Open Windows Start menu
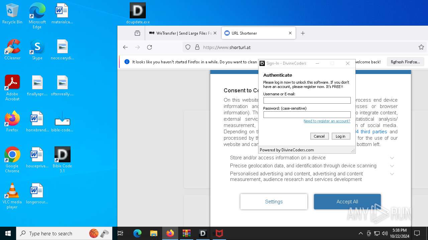The width and height of the screenshot is (428, 240). tap(8, 233)
